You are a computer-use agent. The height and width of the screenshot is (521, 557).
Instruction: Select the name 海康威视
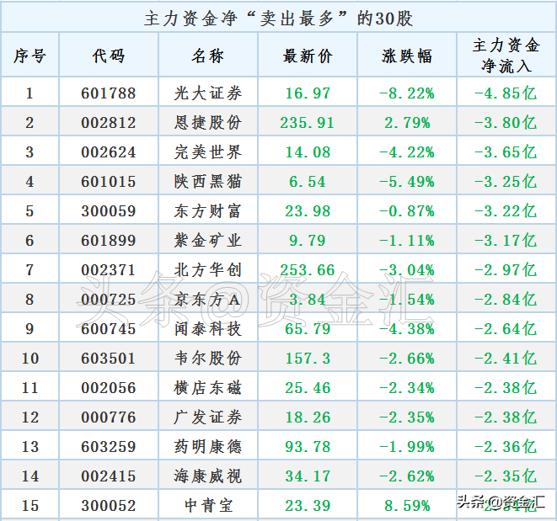click(208, 476)
